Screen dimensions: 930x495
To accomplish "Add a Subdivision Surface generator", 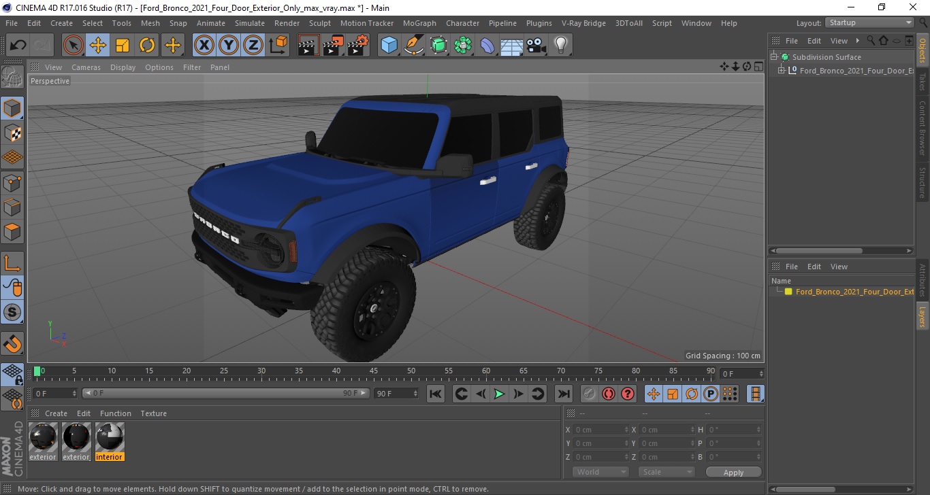I will click(438, 46).
